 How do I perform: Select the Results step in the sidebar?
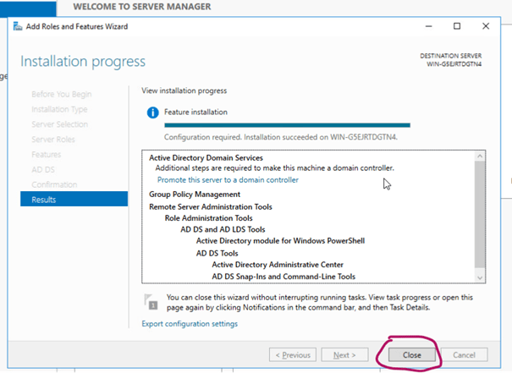click(44, 200)
